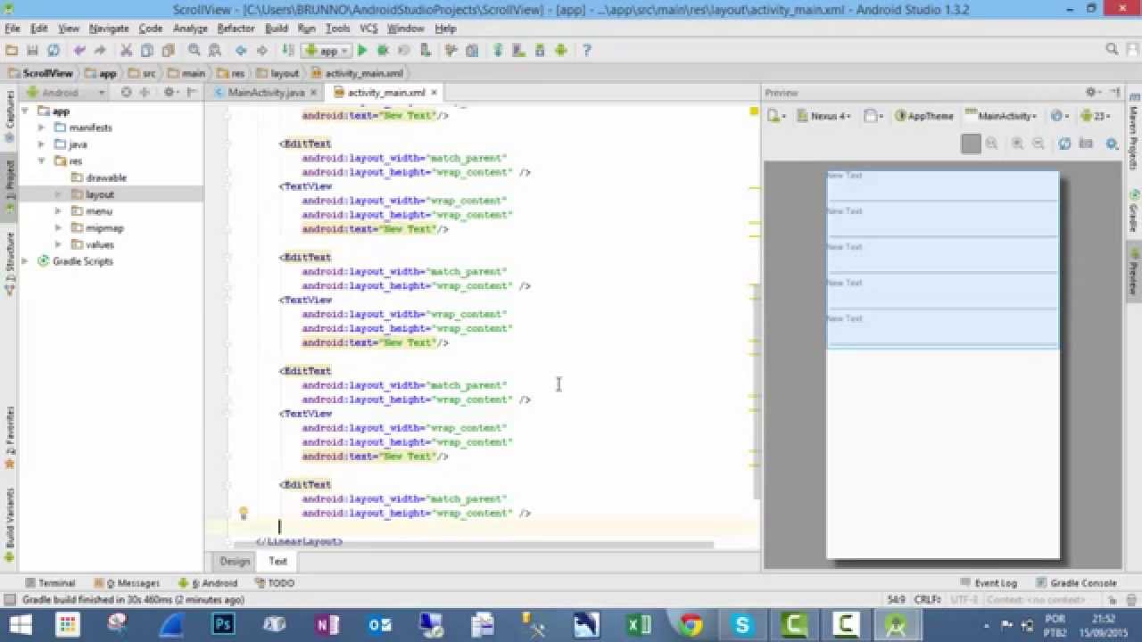Open Excel from the taskbar
The width and height of the screenshot is (1142, 642).
point(639,624)
